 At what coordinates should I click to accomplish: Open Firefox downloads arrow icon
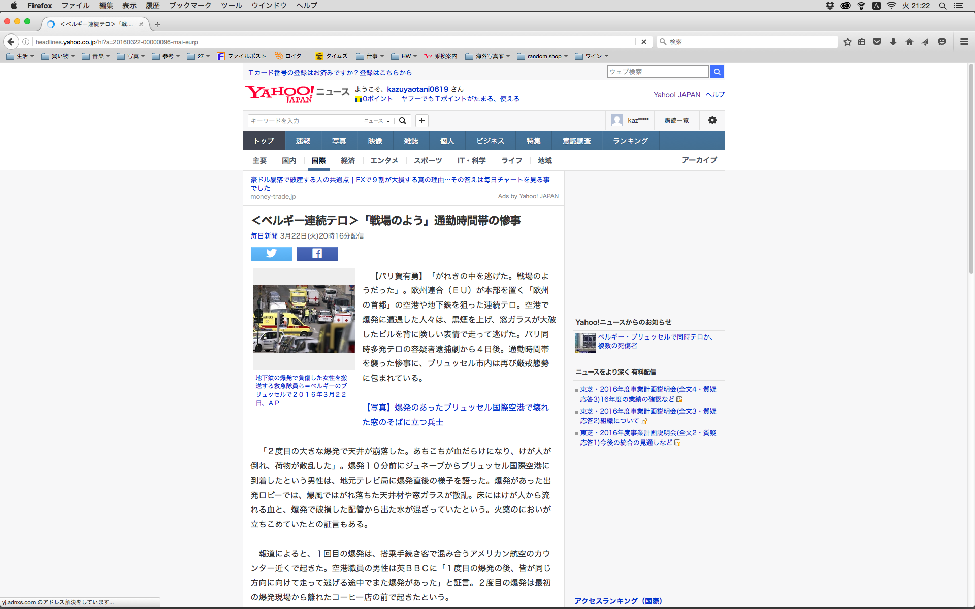(x=893, y=42)
